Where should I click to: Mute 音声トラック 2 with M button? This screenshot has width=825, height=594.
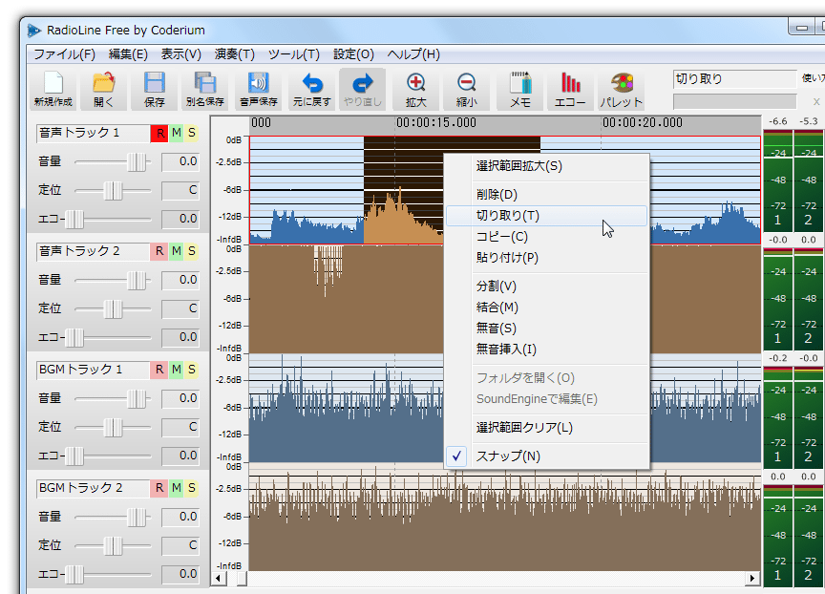point(177,251)
